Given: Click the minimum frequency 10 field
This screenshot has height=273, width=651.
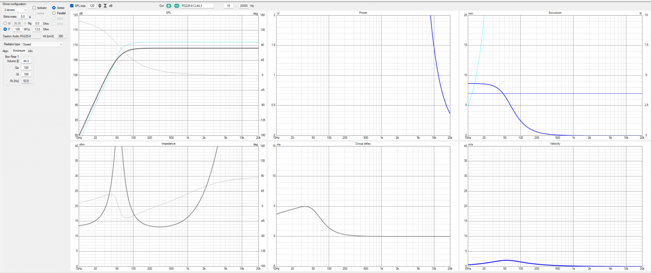Looking at the screenshot, I should coord(229,6).
